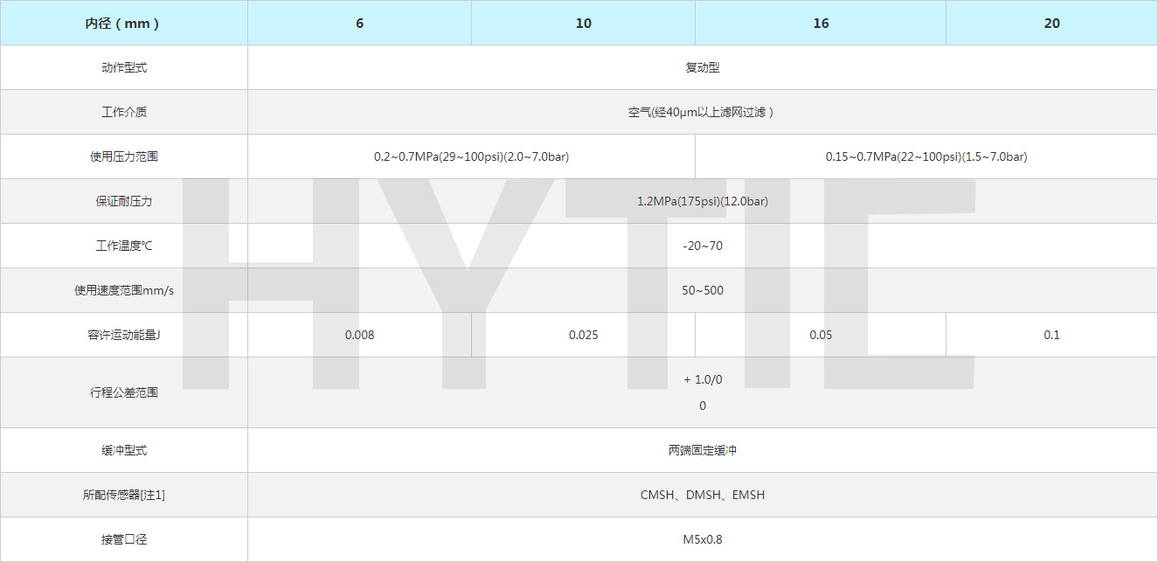Viewport: 1158px width, 562px height.
Task: Select the column header '10'
Action: tap(583, 23)
